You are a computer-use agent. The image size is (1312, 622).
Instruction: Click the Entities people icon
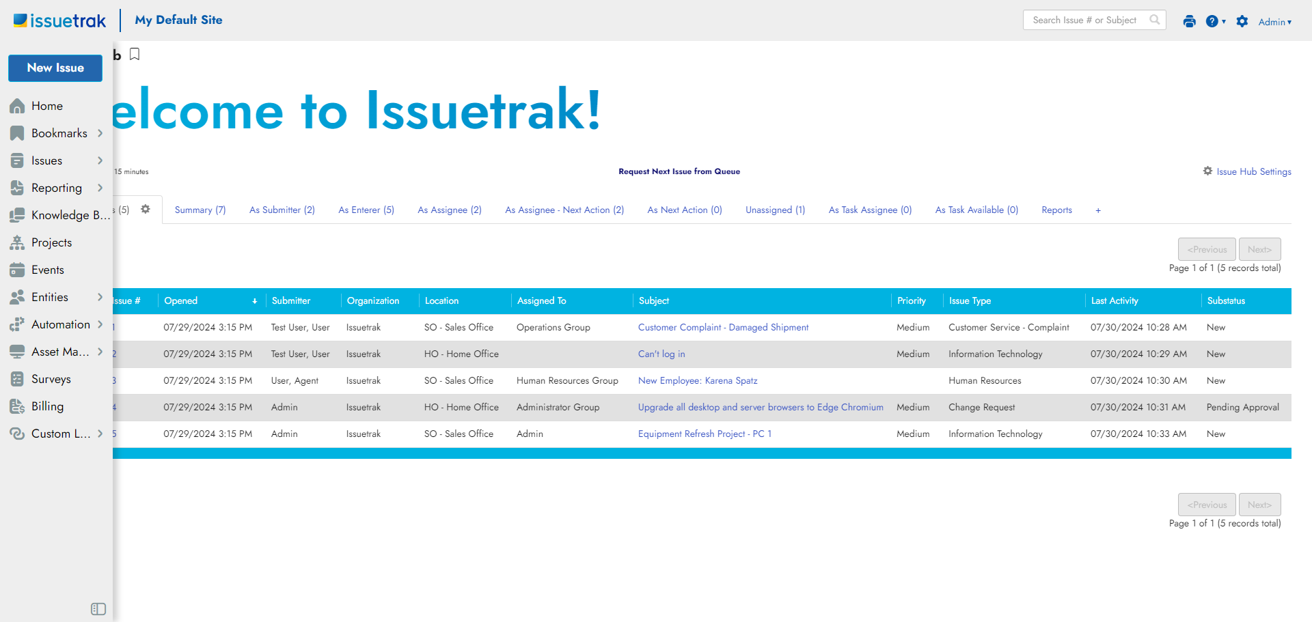pyautogui.click(x=17, y=297)
